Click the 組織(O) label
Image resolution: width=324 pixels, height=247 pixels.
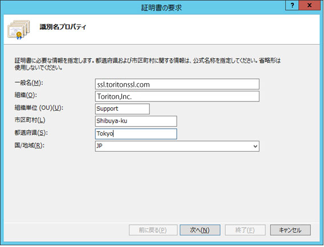[x=26, y=95]
